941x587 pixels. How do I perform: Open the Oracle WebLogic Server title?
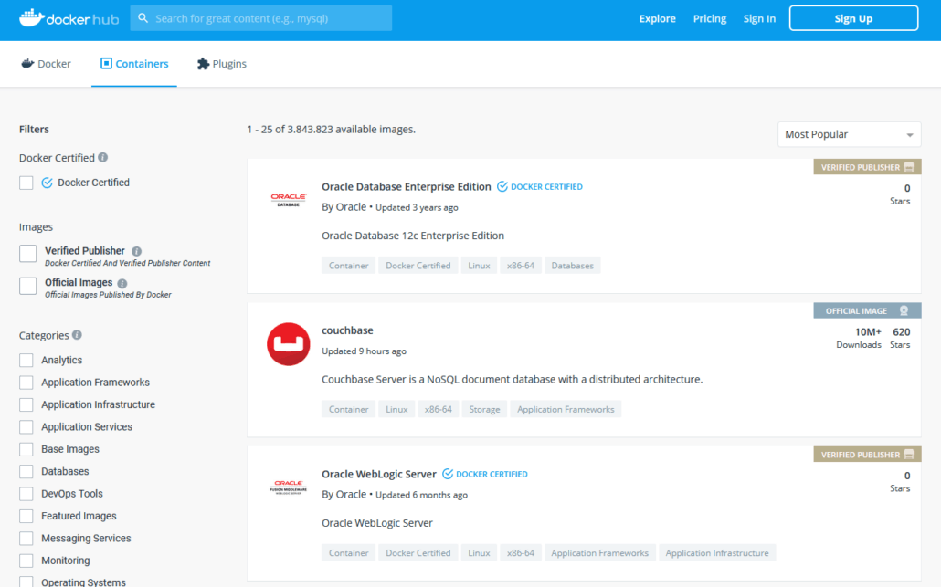coord(378,474)
